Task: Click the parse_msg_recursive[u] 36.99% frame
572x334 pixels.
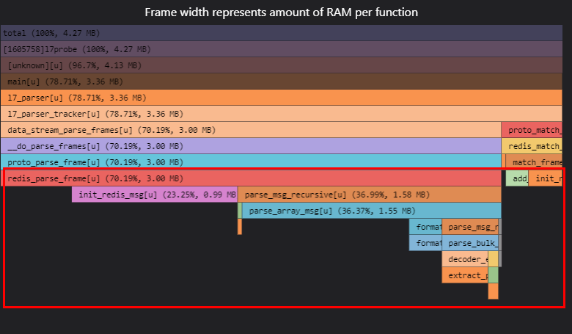Action: [369, 195]
